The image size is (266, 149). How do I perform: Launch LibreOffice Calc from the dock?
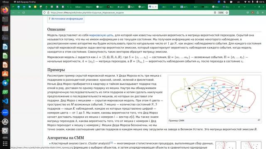5,55
